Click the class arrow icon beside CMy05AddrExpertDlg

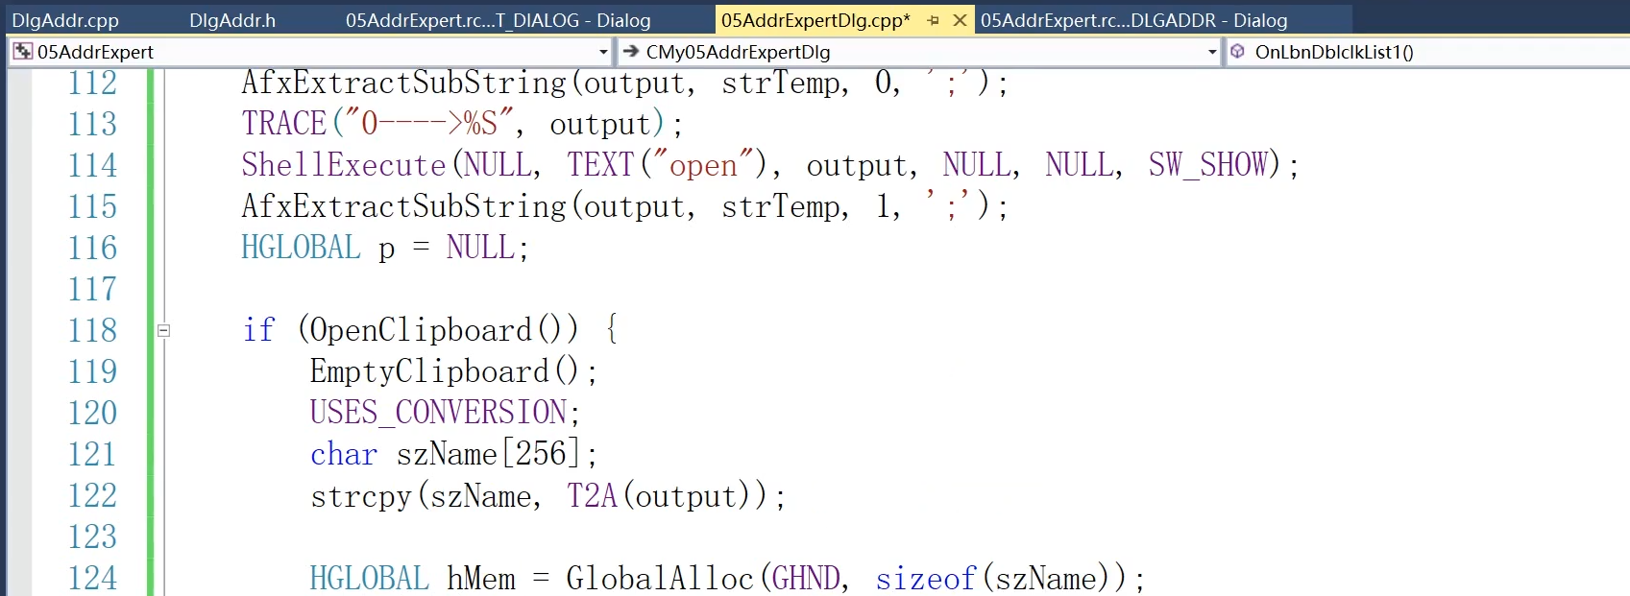pyautogui.click(x=631, y=52)
